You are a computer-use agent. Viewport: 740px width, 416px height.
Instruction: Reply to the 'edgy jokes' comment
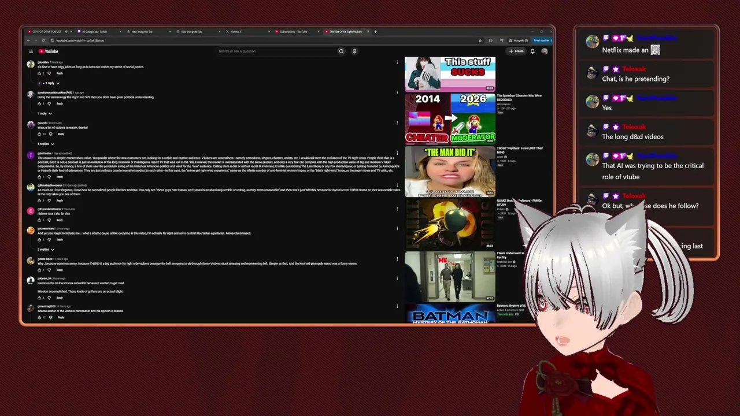pyautogui.click(x=60, y=73)
